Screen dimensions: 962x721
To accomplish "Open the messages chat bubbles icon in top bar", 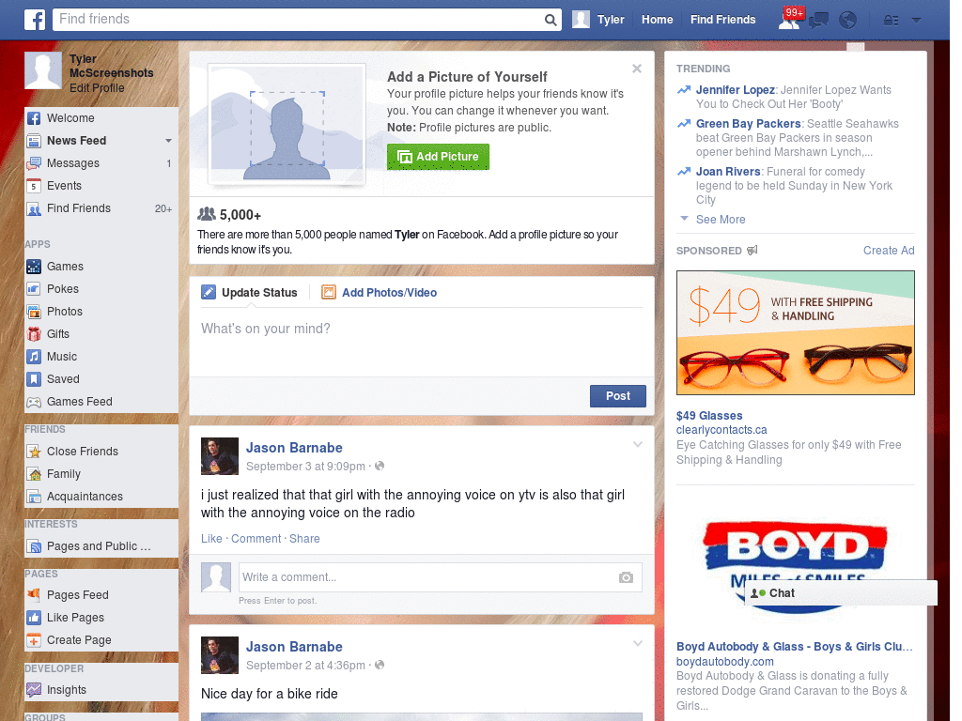I will (x=818, y=21).
